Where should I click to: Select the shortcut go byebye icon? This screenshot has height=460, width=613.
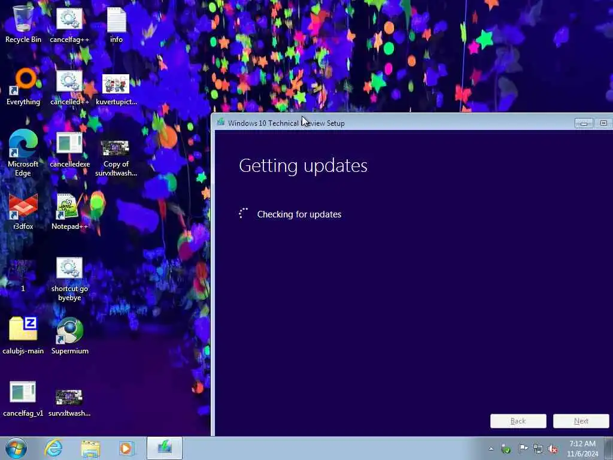69,279
